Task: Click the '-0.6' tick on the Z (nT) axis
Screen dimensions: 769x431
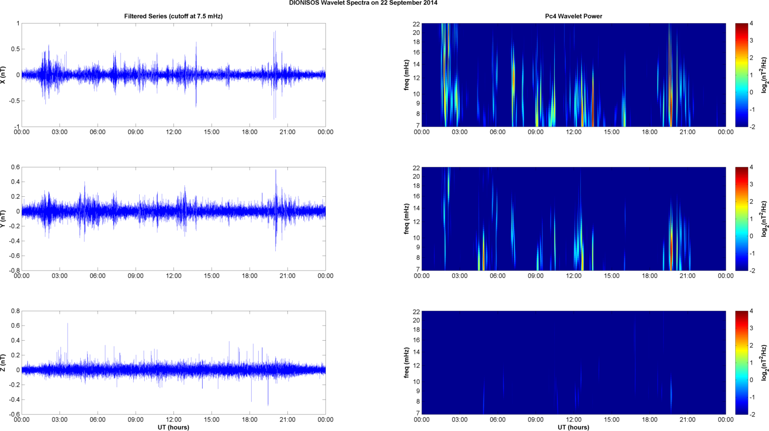Action: coord(14,414)
